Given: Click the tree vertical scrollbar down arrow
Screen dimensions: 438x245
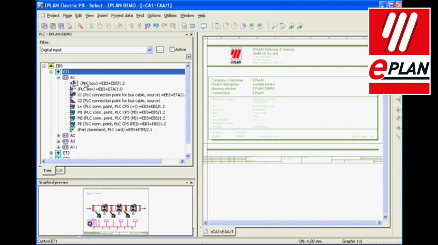Looking at the screenshot, I should click(x=188, y=156).
